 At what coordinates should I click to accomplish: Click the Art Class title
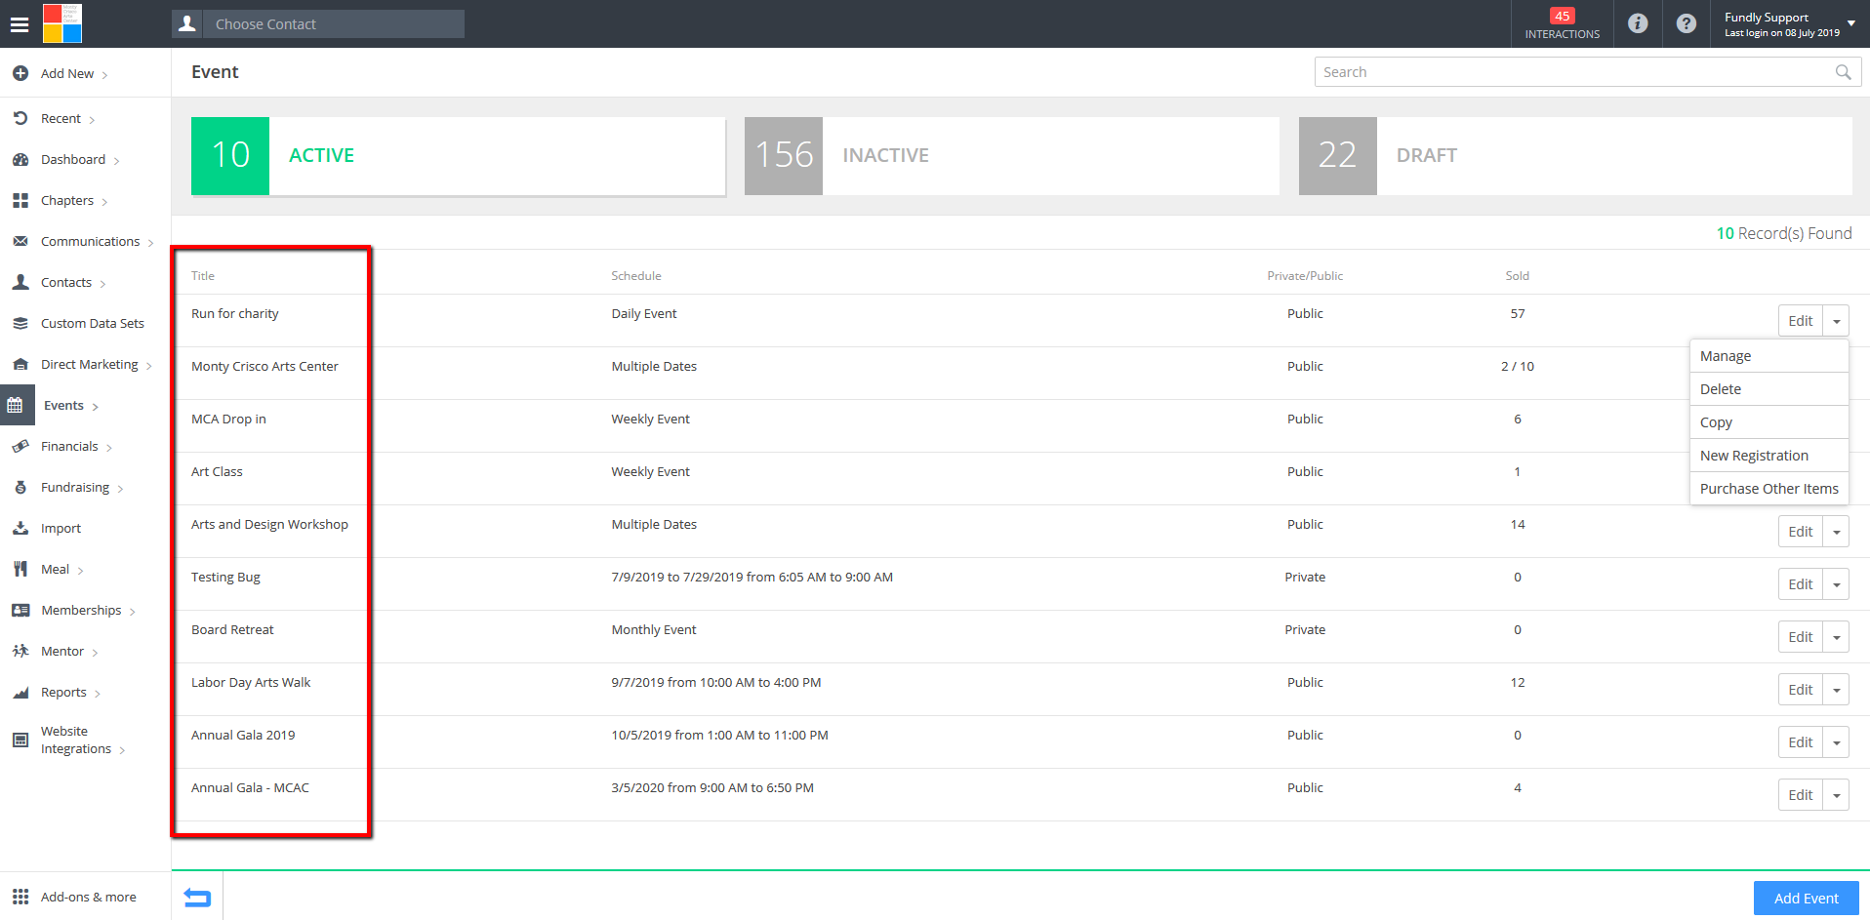tap(217, 472)
